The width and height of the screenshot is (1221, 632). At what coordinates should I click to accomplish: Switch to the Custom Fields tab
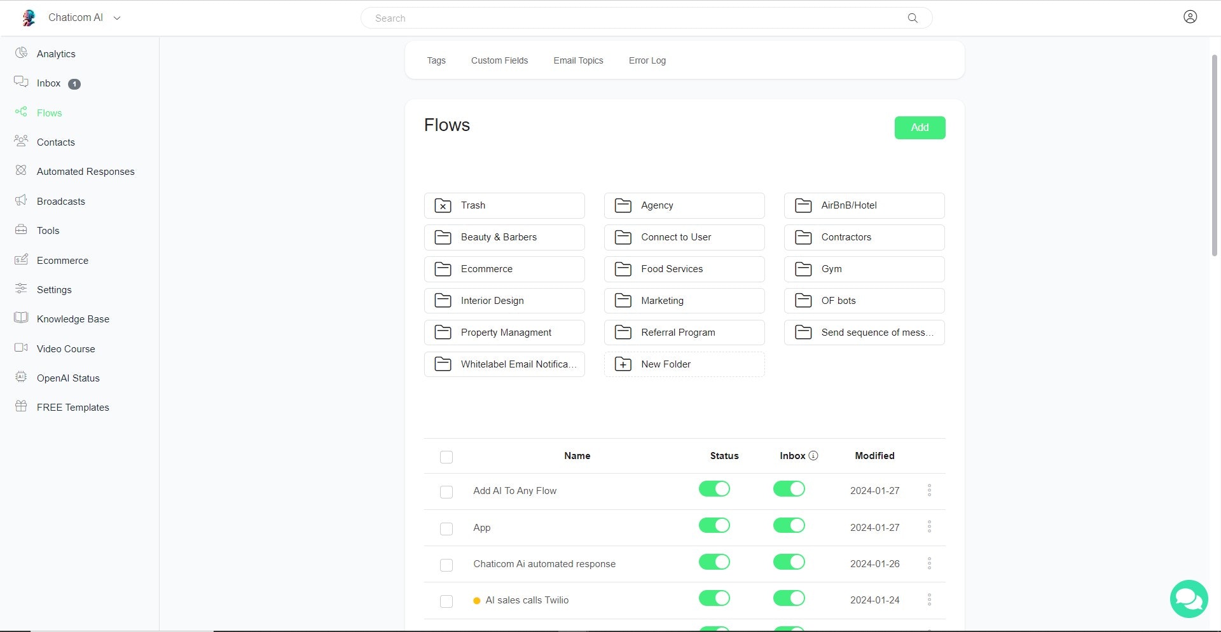click(499, 60)
